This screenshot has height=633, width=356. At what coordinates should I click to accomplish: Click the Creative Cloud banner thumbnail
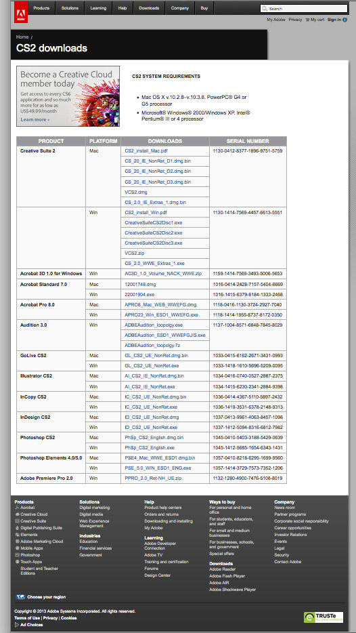[68, 96]
